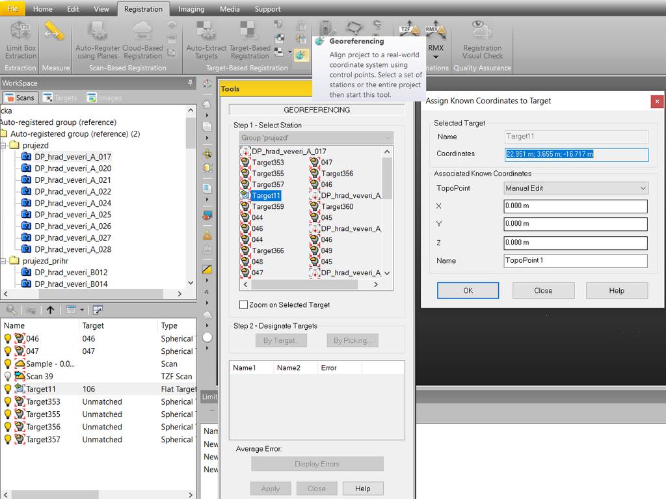The height and width of the screenshot is (499, 666).
Task: Collapse the prujezd_prihr folder node
Action: [3, 261]
